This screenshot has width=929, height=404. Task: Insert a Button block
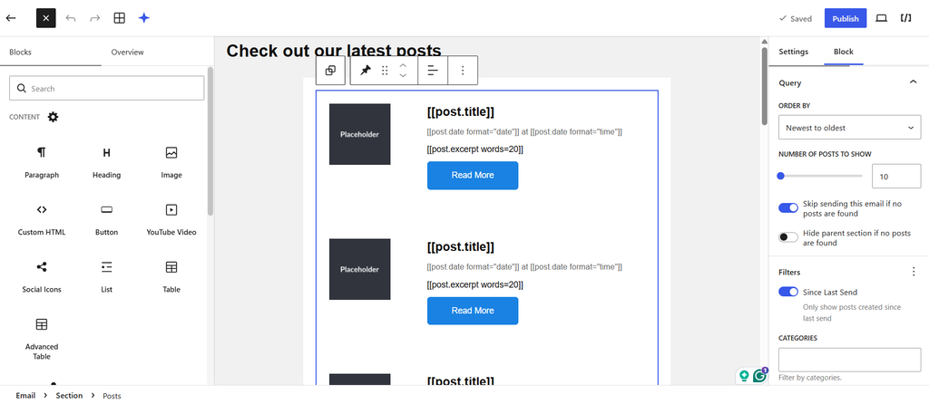[x=107, y=220]
